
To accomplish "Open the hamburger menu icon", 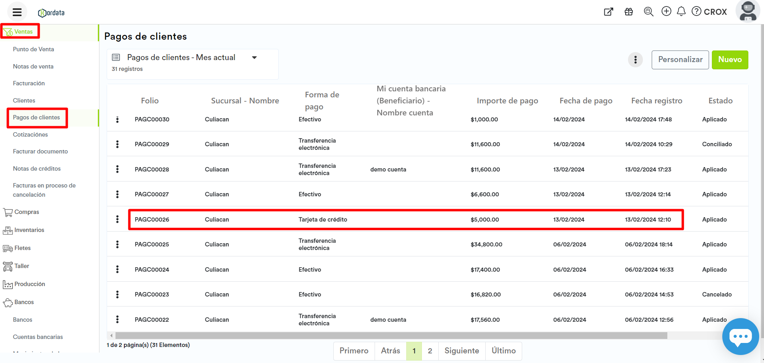I will [17, 12].
